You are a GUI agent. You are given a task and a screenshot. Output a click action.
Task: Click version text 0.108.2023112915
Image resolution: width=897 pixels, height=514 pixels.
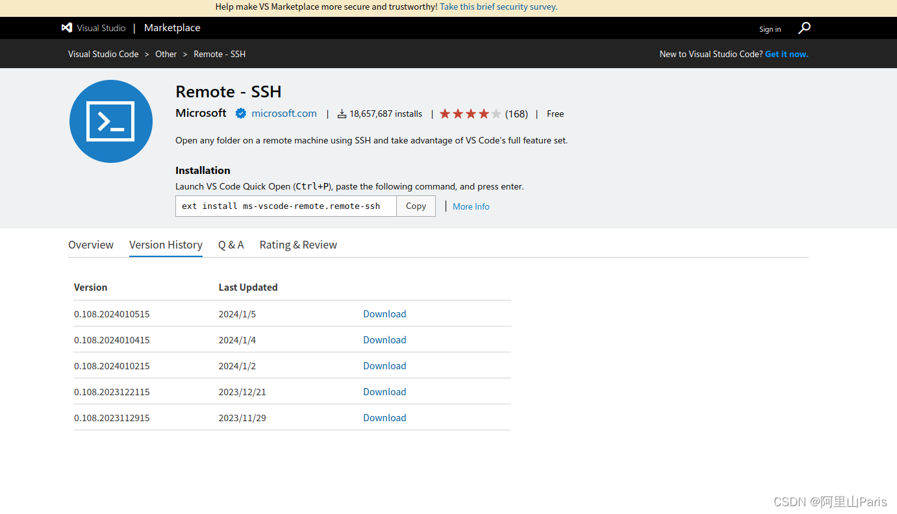(112, 418)
